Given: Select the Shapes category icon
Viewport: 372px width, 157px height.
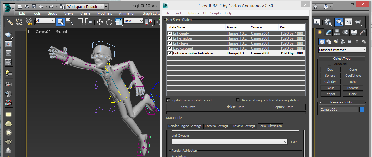Looking at the screenshot, I should (x=329, y=42).
